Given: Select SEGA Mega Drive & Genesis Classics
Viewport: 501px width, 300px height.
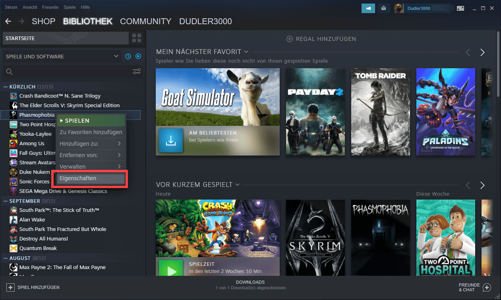Looking at the screenshot, I should 63,191.
